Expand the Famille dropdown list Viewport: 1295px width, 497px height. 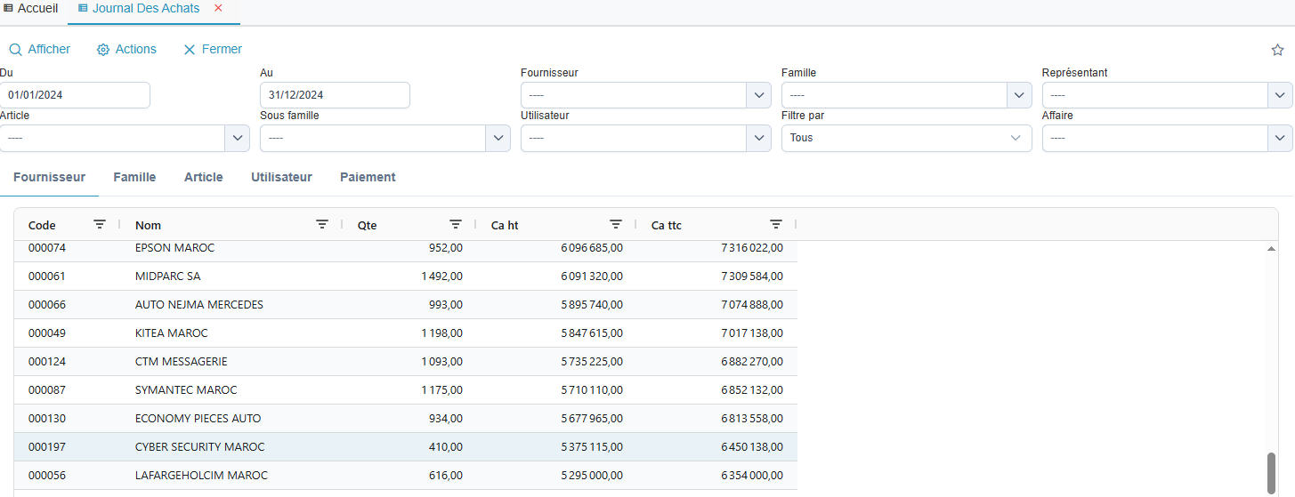click(x=1019, y=95)
